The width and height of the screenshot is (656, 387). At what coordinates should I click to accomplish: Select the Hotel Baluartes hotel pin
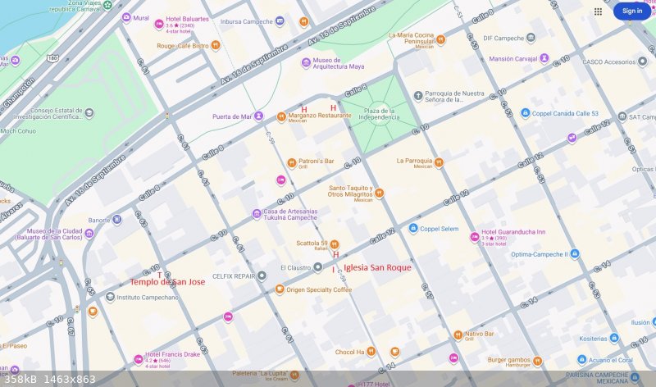pyautogui.click(x=159, y=24)
